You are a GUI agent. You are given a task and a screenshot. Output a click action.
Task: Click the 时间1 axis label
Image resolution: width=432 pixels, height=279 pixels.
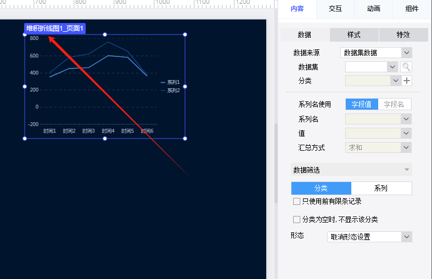point(49,131)
